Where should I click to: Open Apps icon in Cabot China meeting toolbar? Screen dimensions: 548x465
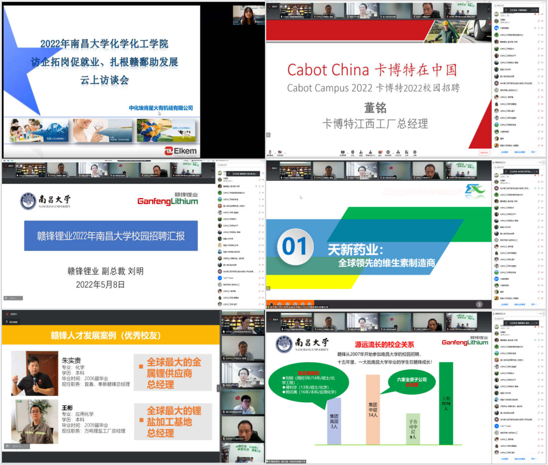click(407, 153)
